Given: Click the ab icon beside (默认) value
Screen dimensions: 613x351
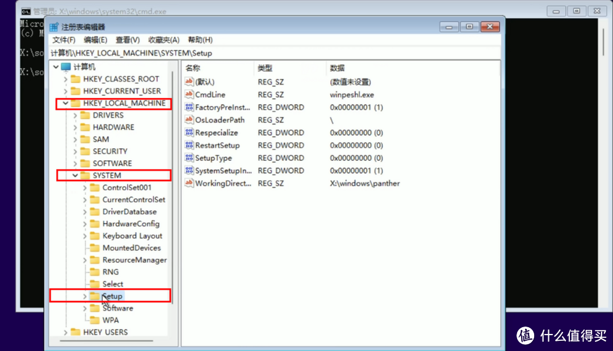Looking at the screenshot, I should coord(188,82).
